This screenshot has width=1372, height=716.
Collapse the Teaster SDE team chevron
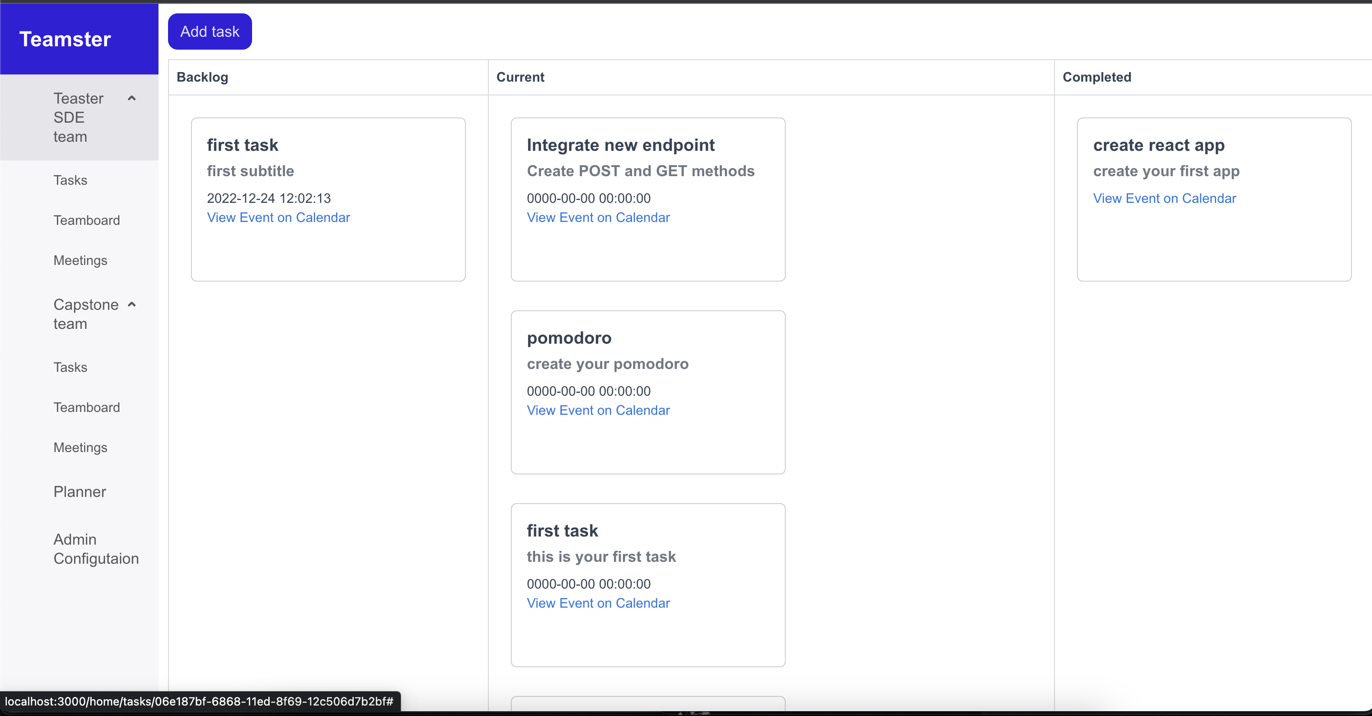[132, 98]
